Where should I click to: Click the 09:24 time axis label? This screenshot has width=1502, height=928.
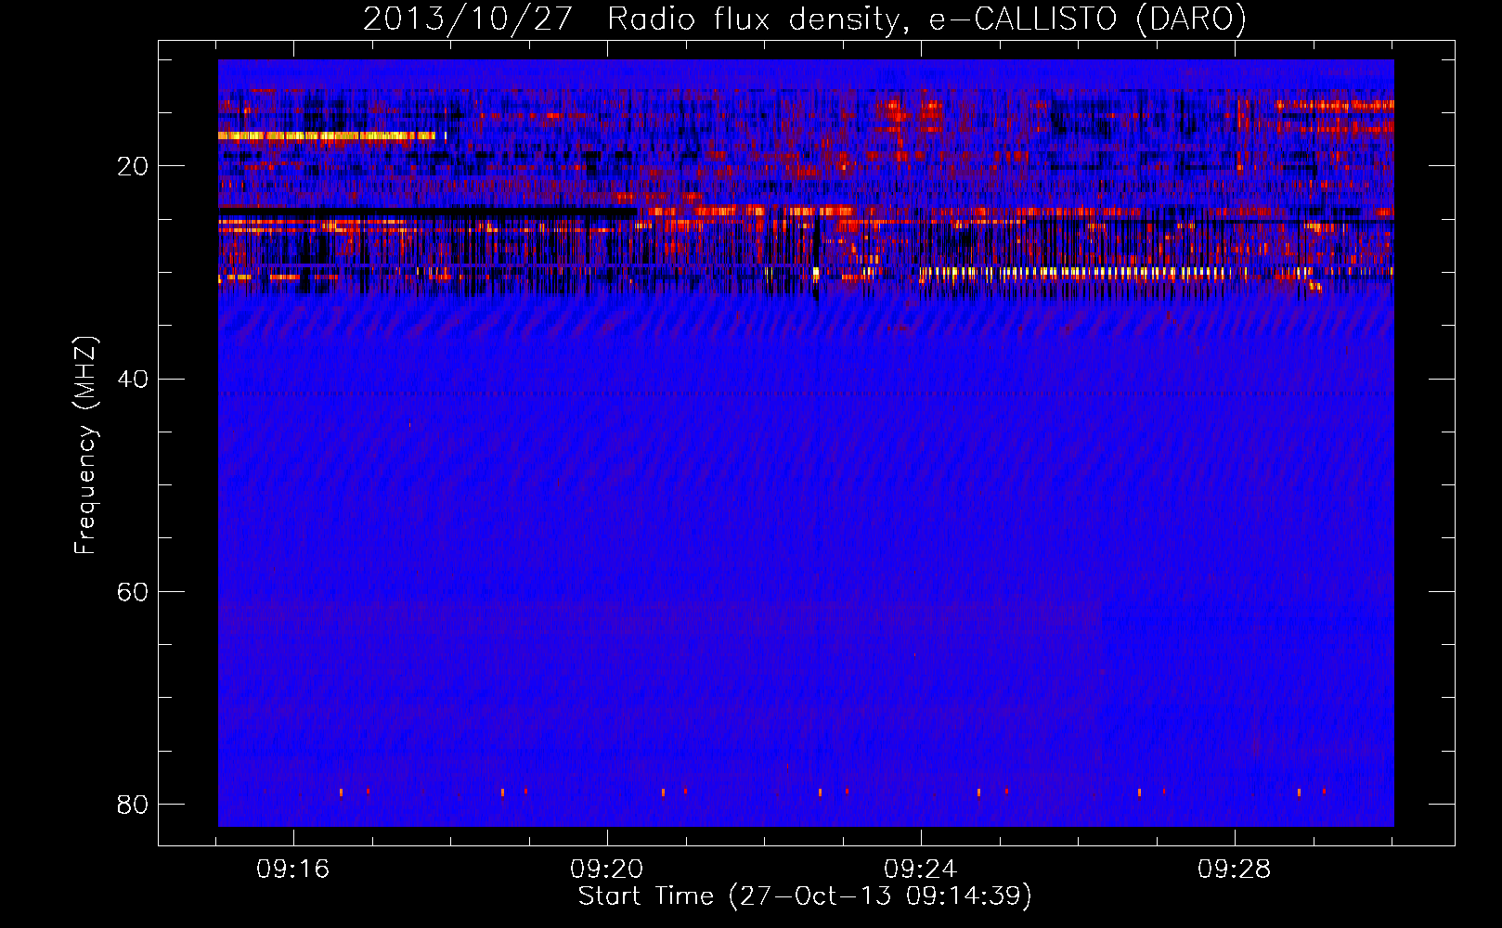pyautogui.click(x=921, y=870)
